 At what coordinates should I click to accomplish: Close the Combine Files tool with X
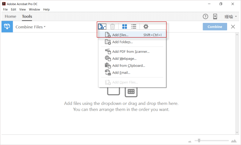(233, 27)
